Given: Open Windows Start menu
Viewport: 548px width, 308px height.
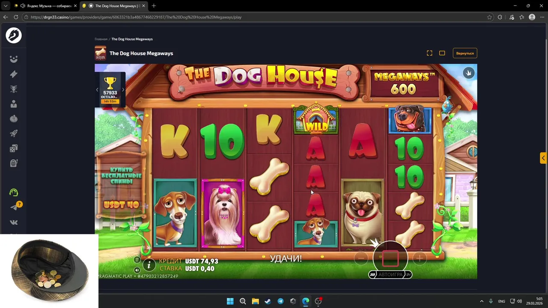Looking at the screenshot, I should point(230,301).
